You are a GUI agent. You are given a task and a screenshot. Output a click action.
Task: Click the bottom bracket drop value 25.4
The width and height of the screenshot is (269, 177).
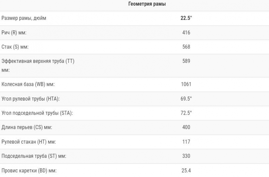click(x=186, y=171)
